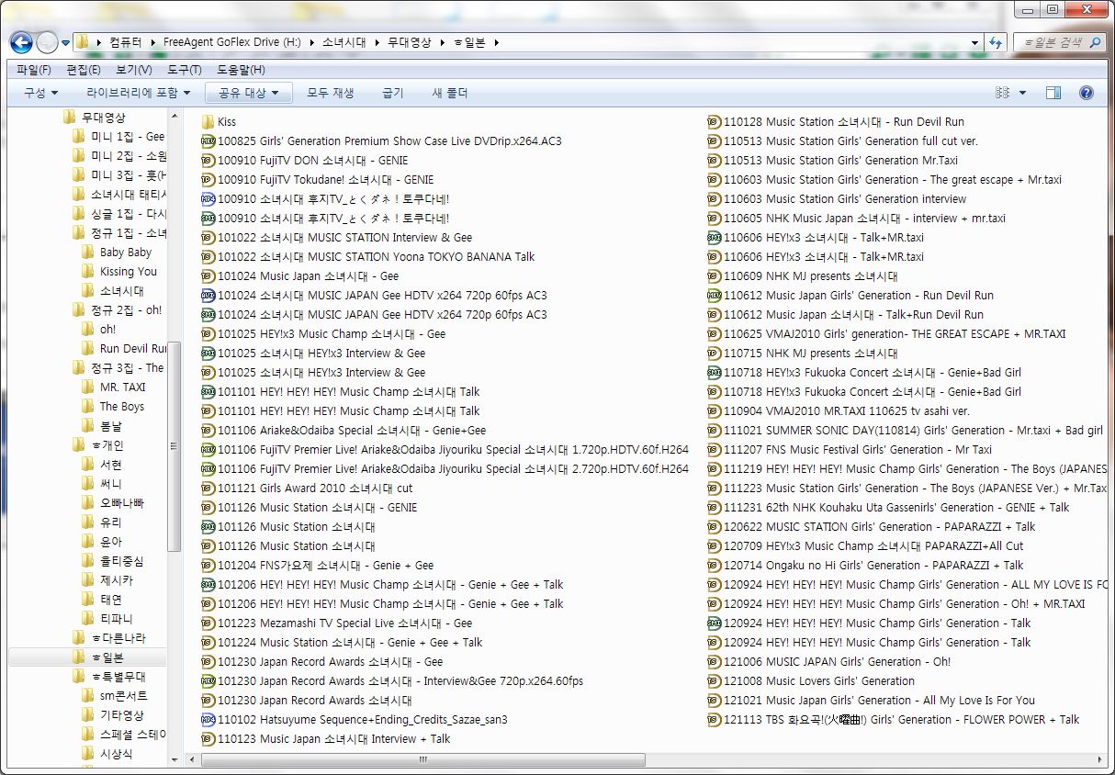Click the folder icon in the address bar
The image size is (1115, 775).
tap(82, 42)
